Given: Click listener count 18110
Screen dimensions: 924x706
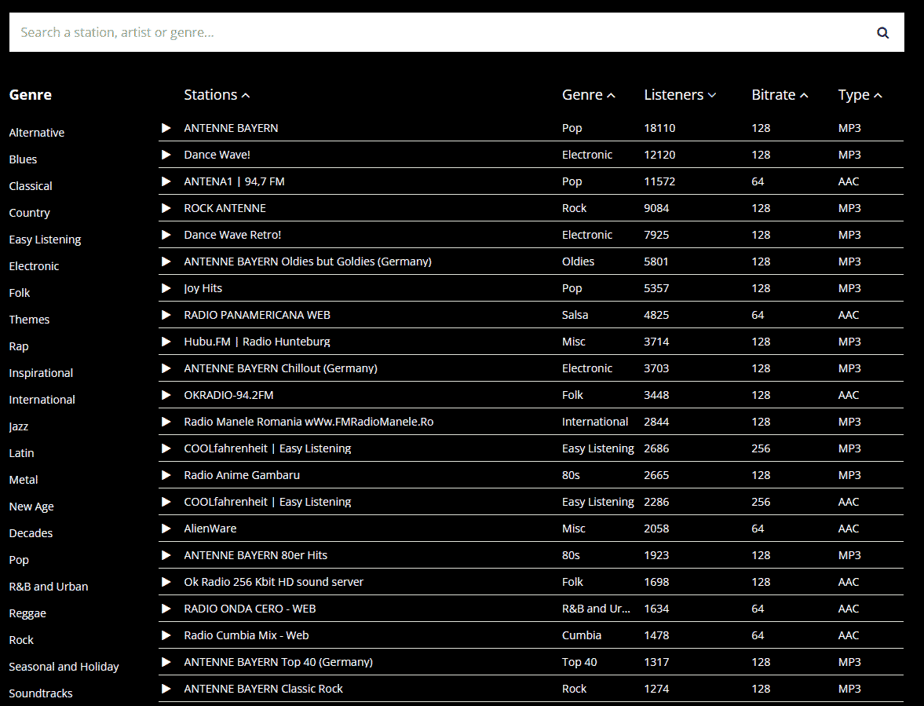Looking at the screenshot, I should [659, 128].
